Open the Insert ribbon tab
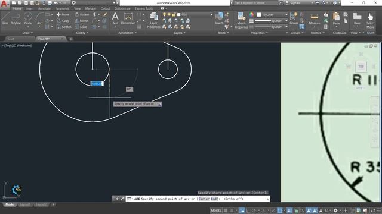382x214 pixels. tap(30, 8)
